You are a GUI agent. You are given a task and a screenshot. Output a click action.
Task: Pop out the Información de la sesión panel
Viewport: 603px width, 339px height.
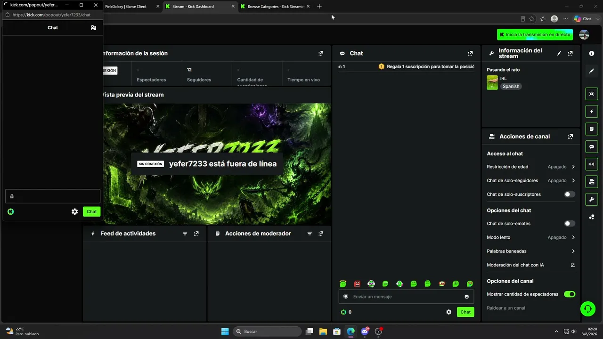coord(321,54)
